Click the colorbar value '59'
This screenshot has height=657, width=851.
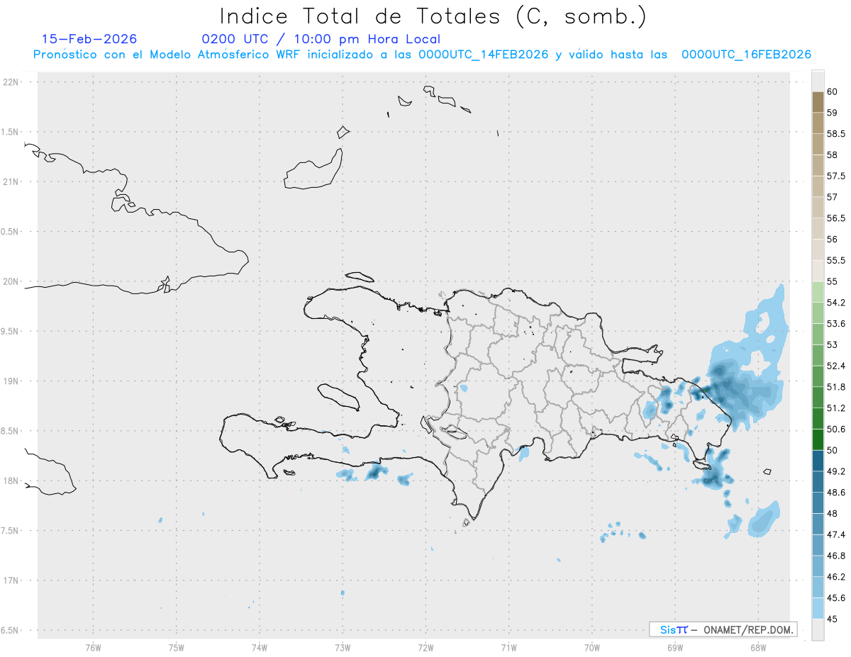pyautogui.click(x=832, y=113)
